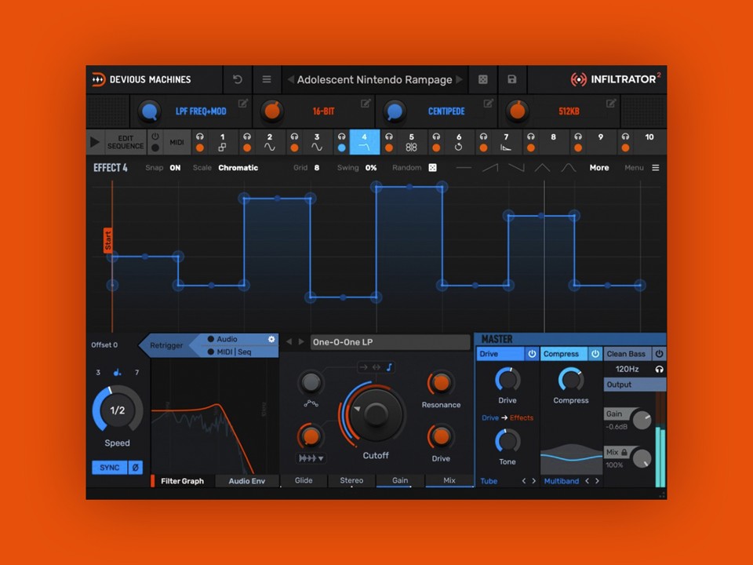
Task: Toggle the phase invert Ø button
Action: click(136, 468)
